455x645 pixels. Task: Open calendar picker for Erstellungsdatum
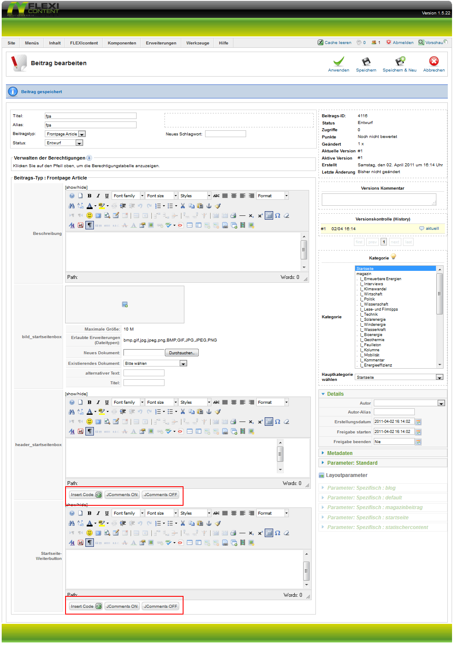[x=418, y=422]
